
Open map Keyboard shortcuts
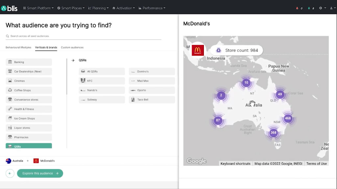[x=235, y=163]
